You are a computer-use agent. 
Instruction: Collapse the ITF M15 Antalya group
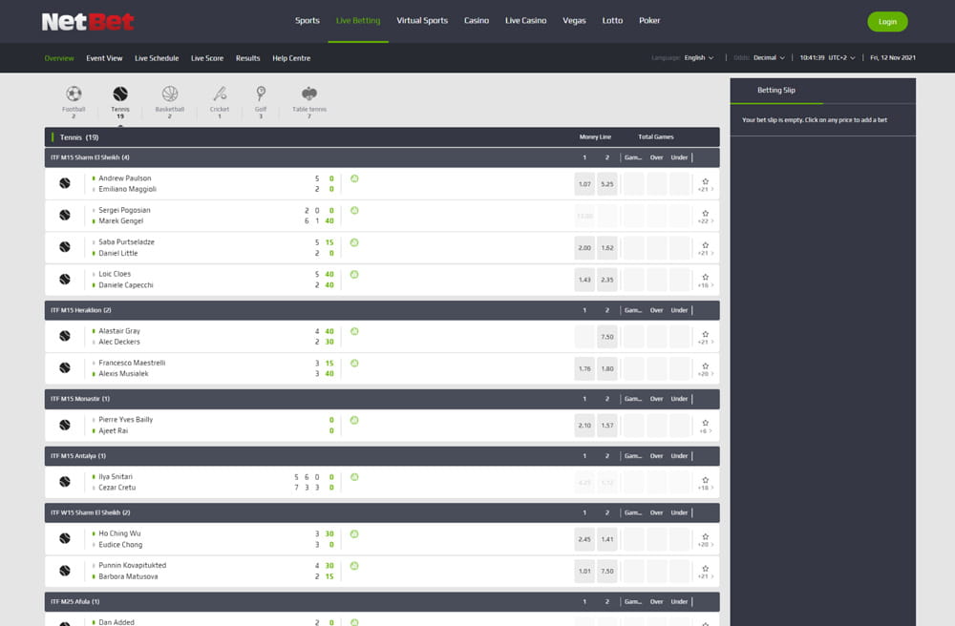pyautogui.click(x=382, y=456)
